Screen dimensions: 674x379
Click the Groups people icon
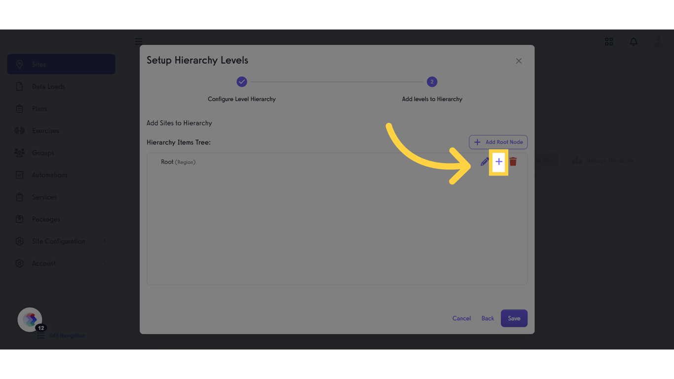coord(19,153)
